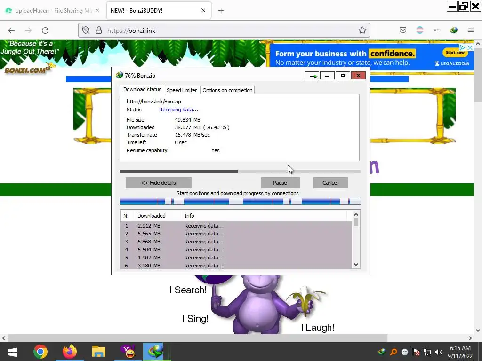
Task: Switch to UploadHaven browser tab
Action: (53, 10)
